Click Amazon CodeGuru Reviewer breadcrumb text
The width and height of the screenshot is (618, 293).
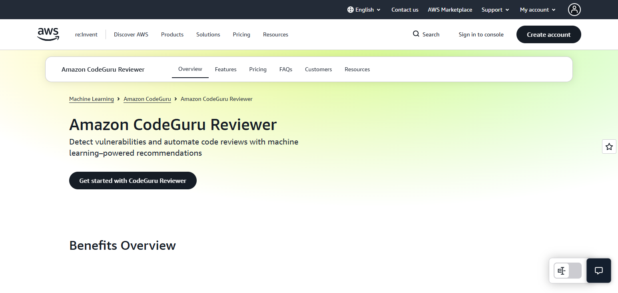(217, 99)
